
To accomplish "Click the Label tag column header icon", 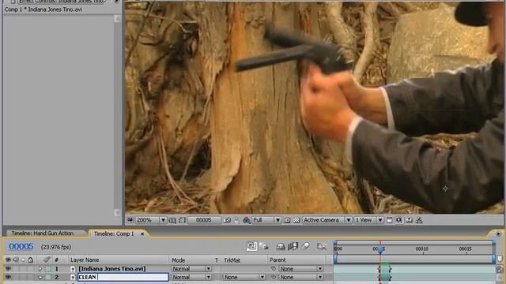I will pos(47,260).
